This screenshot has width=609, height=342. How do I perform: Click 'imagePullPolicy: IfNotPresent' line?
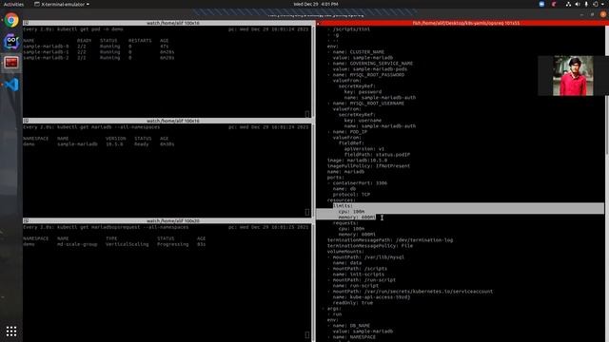(x=368, y=166)
